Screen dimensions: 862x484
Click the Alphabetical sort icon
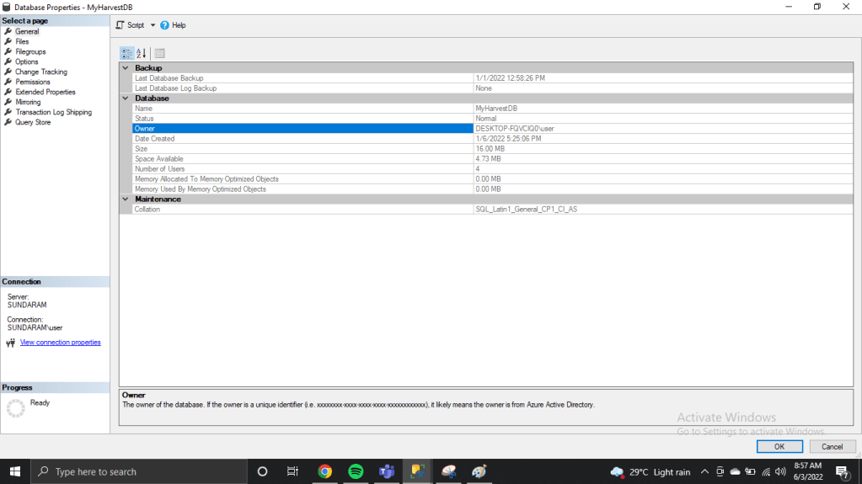(142, 53)
